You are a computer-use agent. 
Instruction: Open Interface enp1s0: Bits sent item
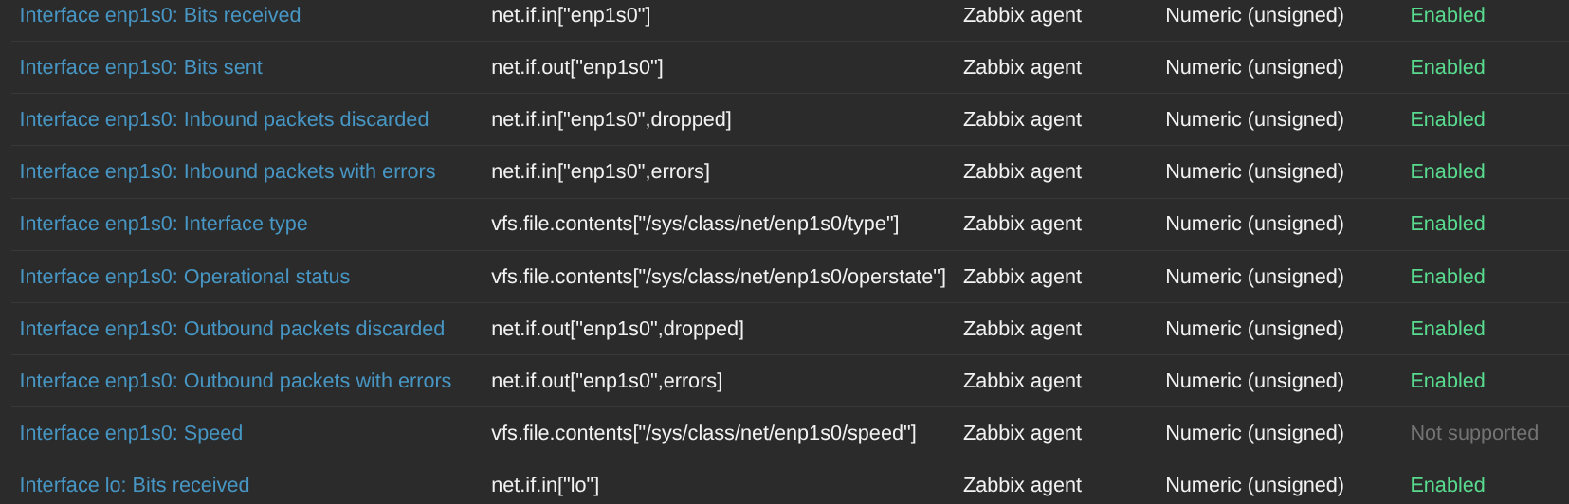141,67
